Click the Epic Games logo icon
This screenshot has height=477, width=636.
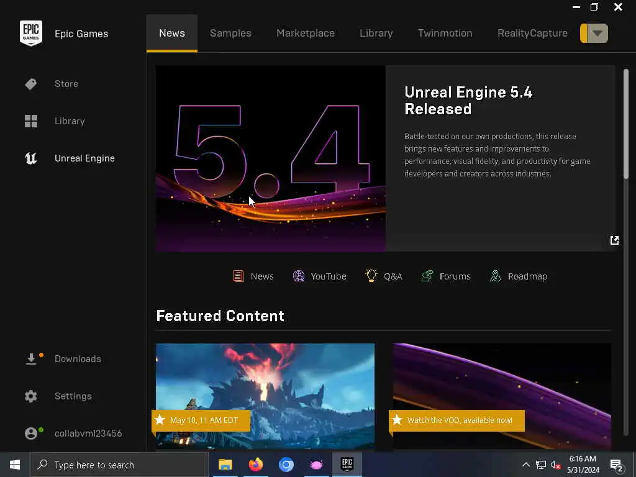tap(31, 33)
